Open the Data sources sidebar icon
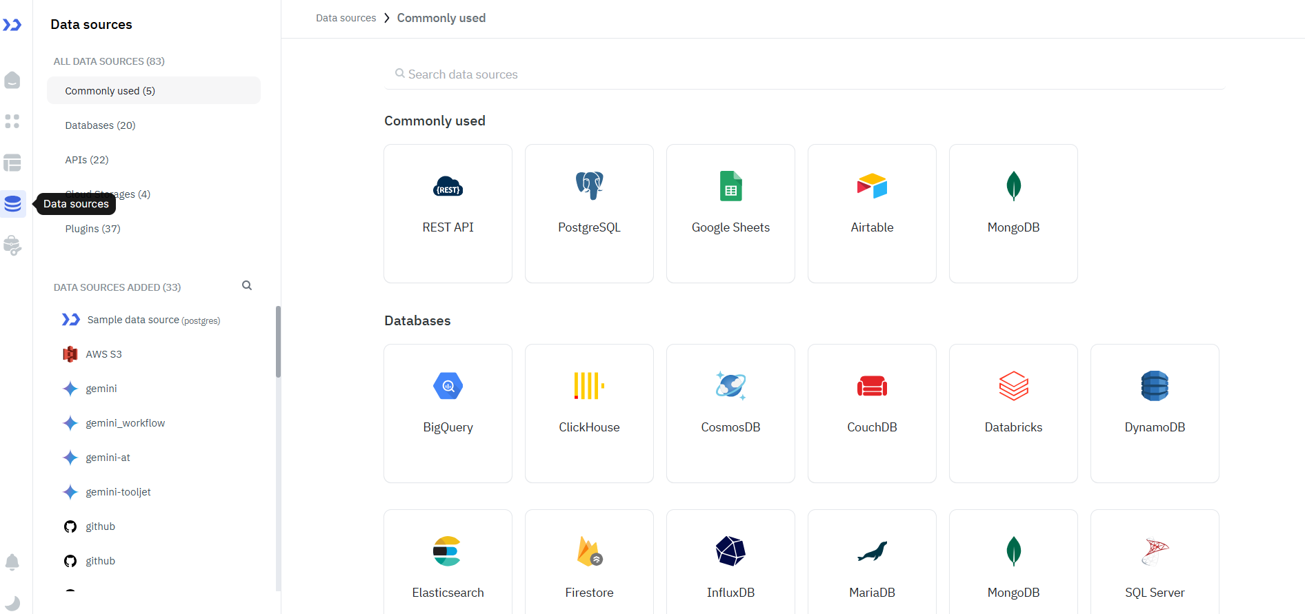Screen dimensions: 1305x614 point(12,204)
